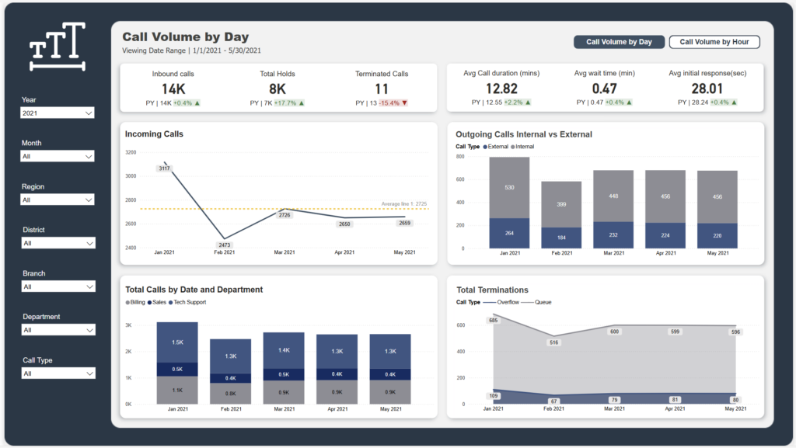This screenshot has width=796, height=448.
Task: Expand the Department filter dropdown
Action: tap(58, 330)
